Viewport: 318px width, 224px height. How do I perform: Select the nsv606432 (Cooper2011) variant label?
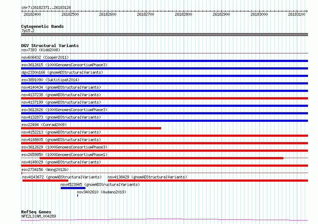pos(45,57)
